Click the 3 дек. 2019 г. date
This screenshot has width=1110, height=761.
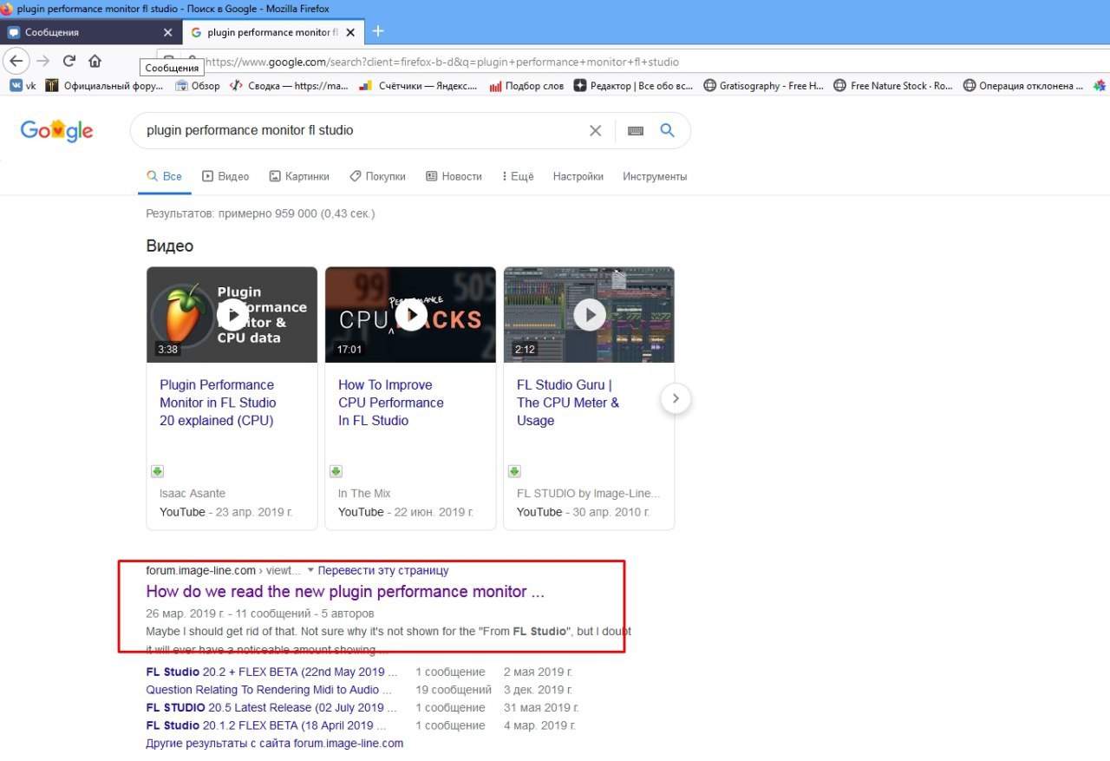coord(539,690)
